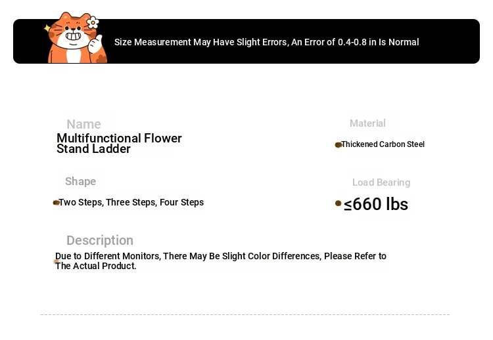Click the color differences description paragraph
Screen dimensions: 493x340
(x=221, y=261)
